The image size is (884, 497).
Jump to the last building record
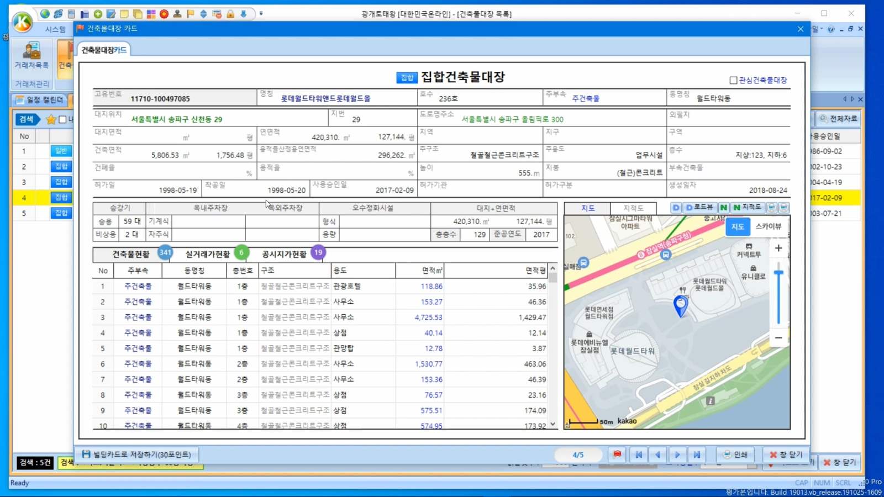[x=697, y=454]
